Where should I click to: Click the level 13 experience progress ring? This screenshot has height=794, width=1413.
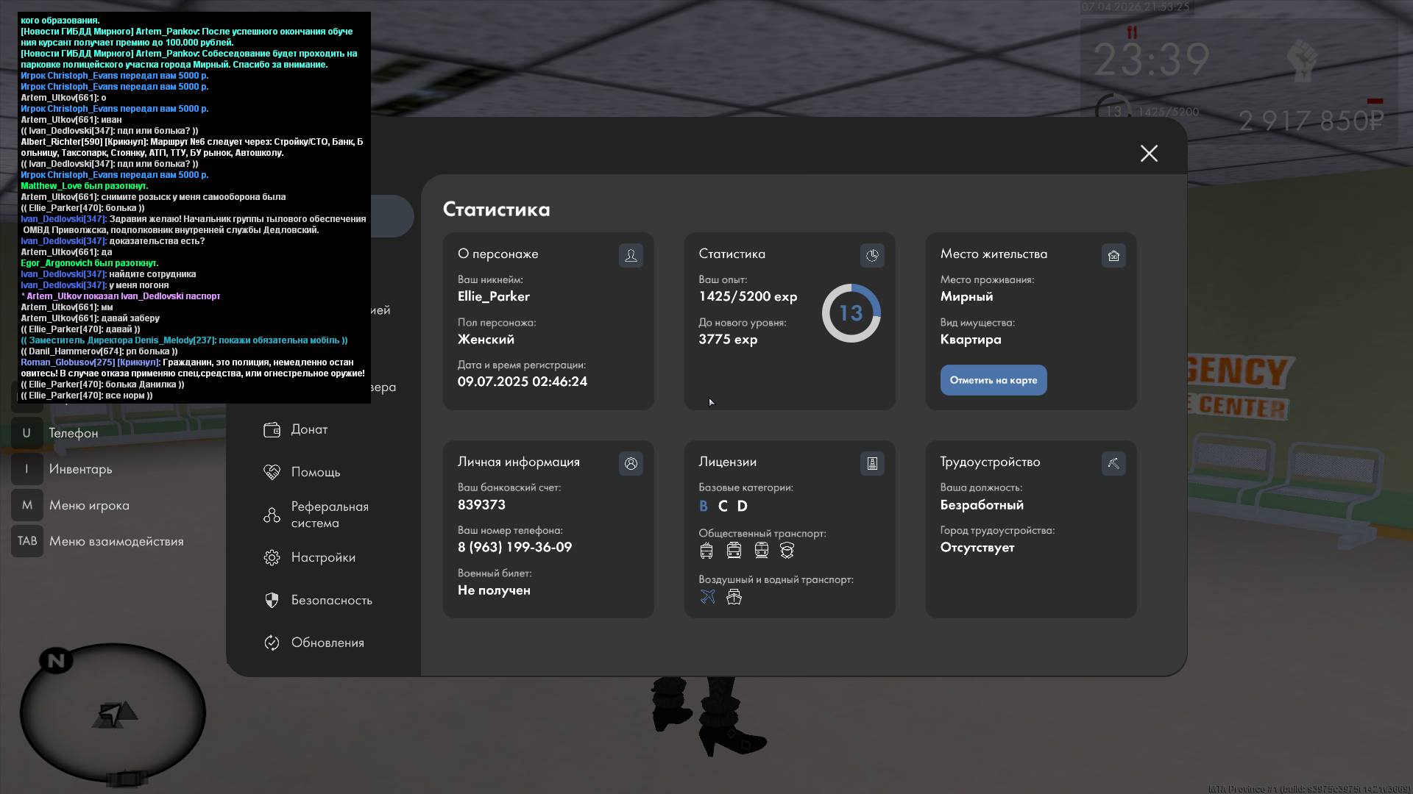[851, 313]
